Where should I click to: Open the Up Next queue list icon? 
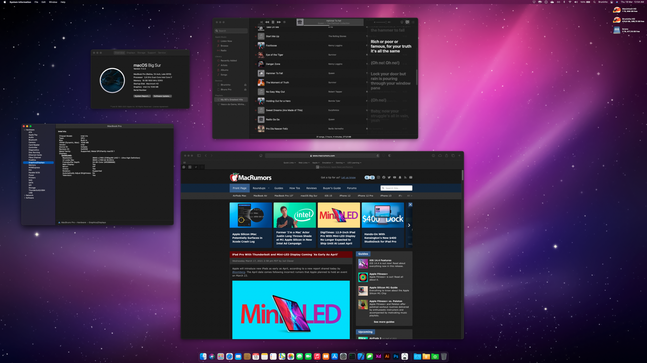coord(413,22)
